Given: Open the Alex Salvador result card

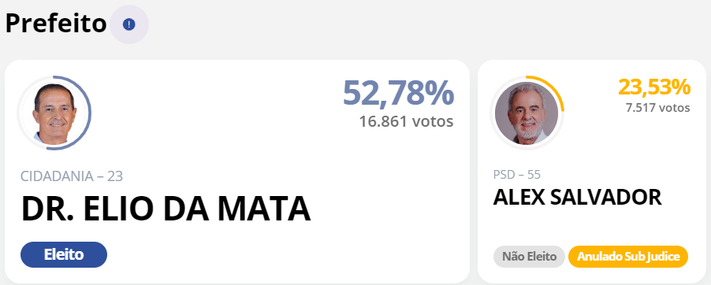Looking at the screenshot, I should (592, 172).
